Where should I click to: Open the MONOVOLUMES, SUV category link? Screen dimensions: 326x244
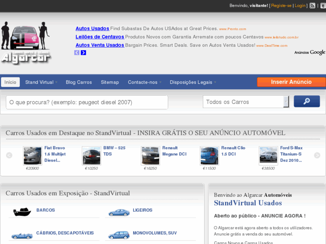(x=155, y=233)
